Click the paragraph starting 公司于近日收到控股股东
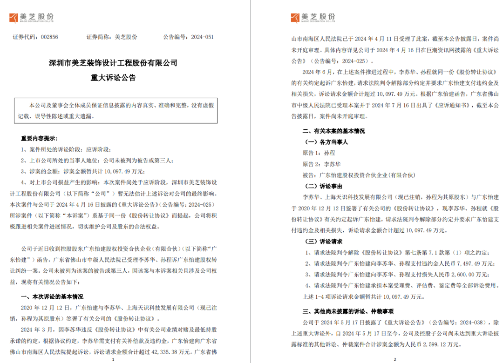 coord(113,265)
